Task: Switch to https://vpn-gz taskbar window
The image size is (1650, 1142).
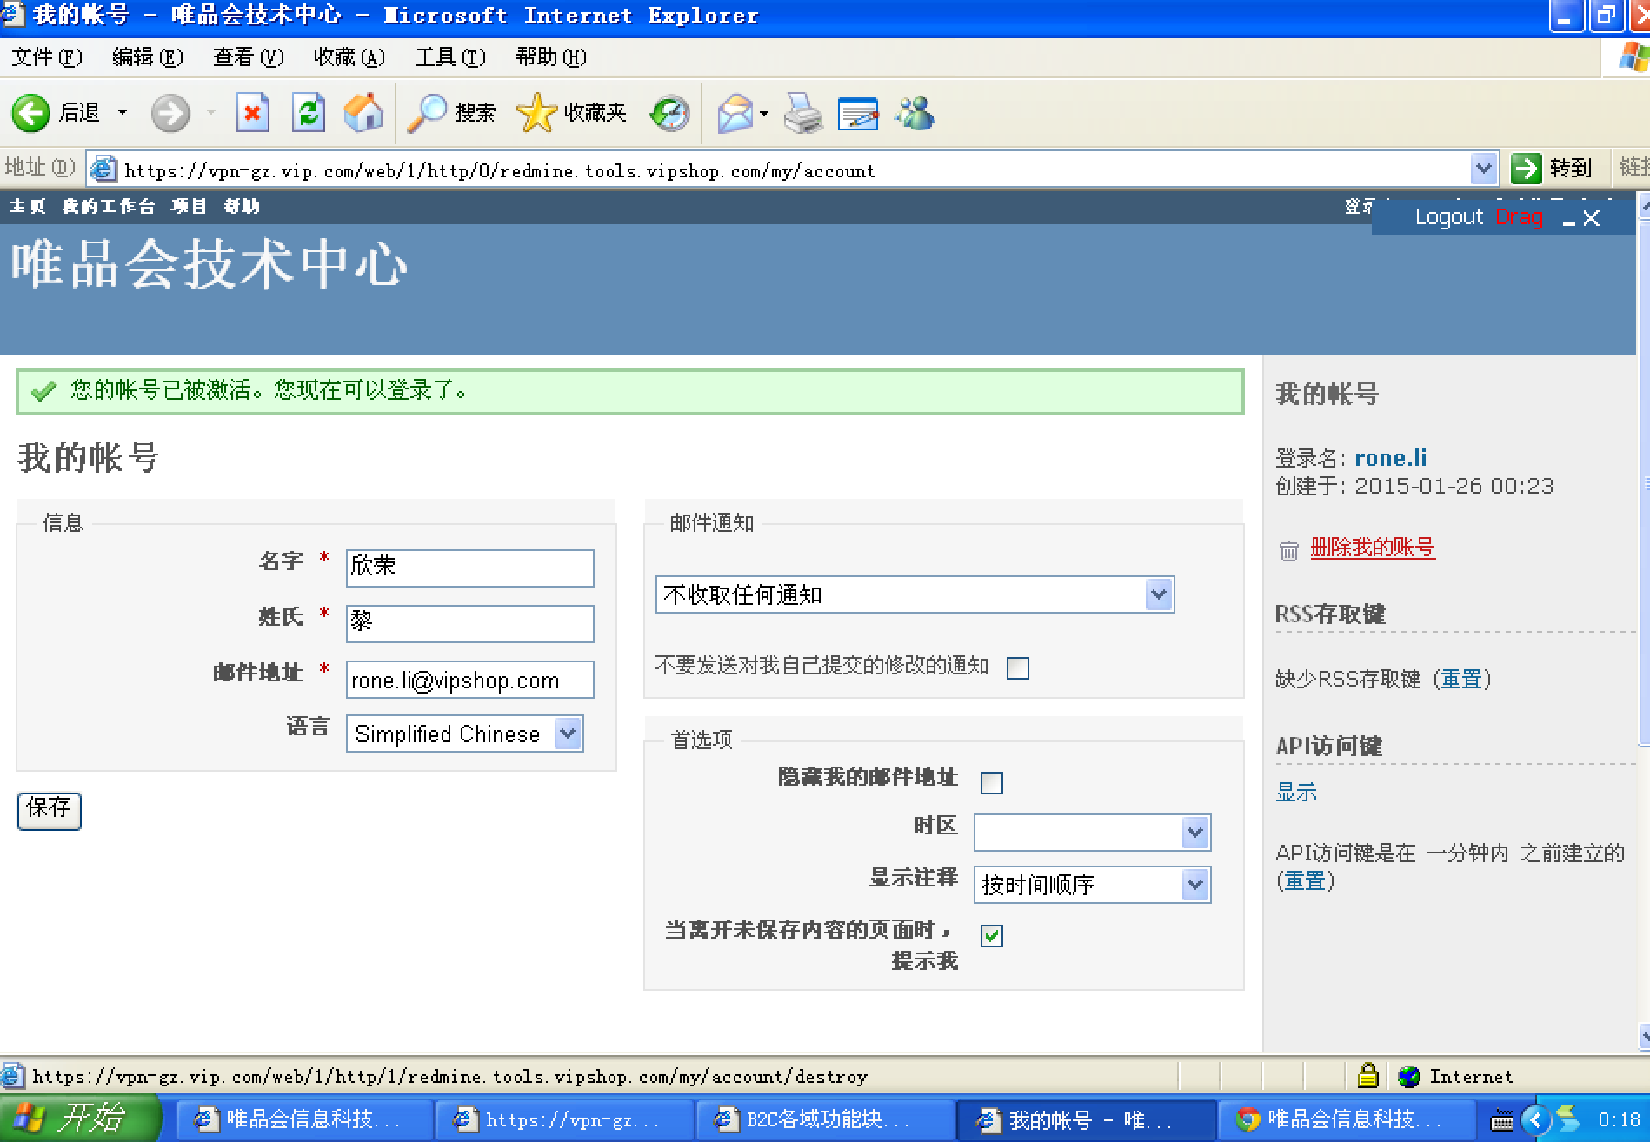Action: click(x=564, y=1119)
